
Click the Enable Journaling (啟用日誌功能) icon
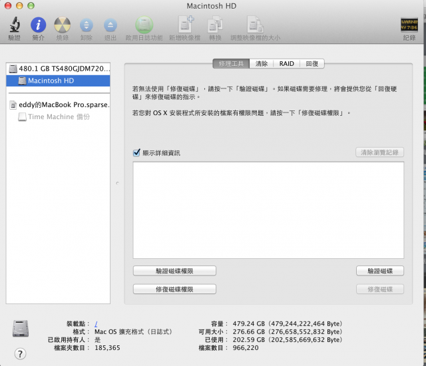(144, 25)
